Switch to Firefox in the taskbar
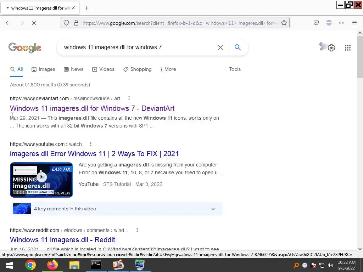The width and height of the screenshot is (363, 272). pos(52,265)
